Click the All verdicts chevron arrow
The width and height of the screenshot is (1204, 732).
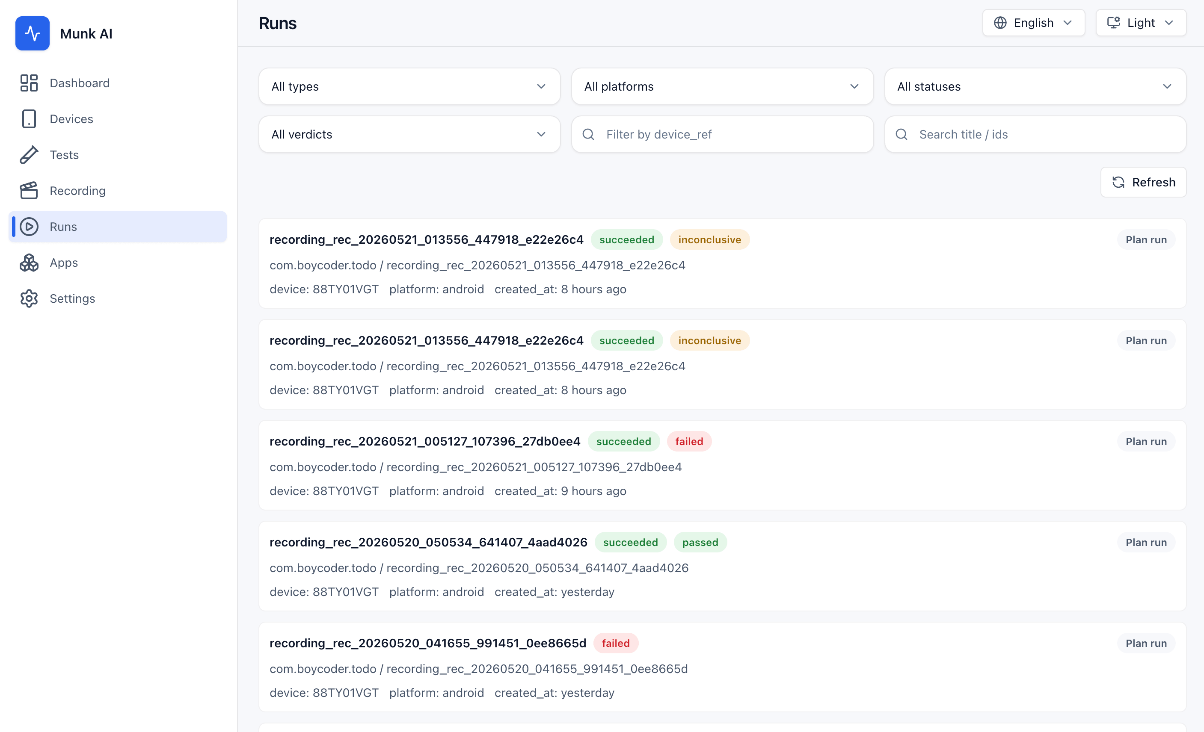pyautogui.click(x=541, y=134)
